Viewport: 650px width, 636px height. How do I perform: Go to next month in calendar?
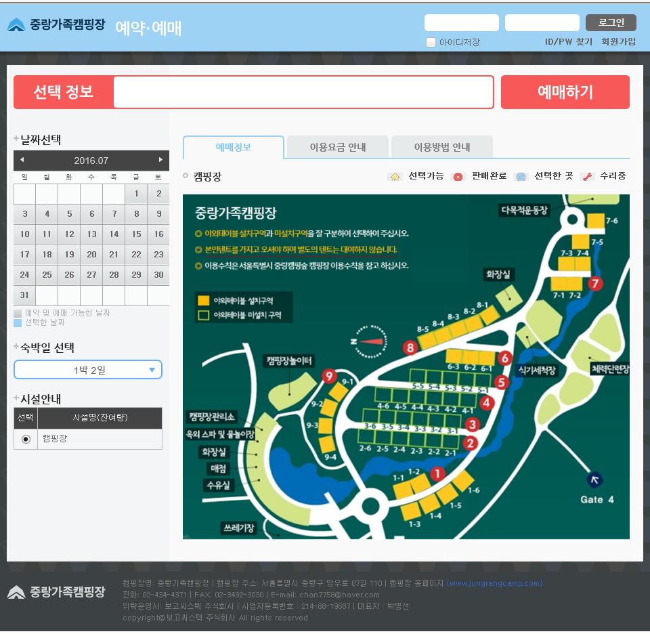[x=160, y=160]
